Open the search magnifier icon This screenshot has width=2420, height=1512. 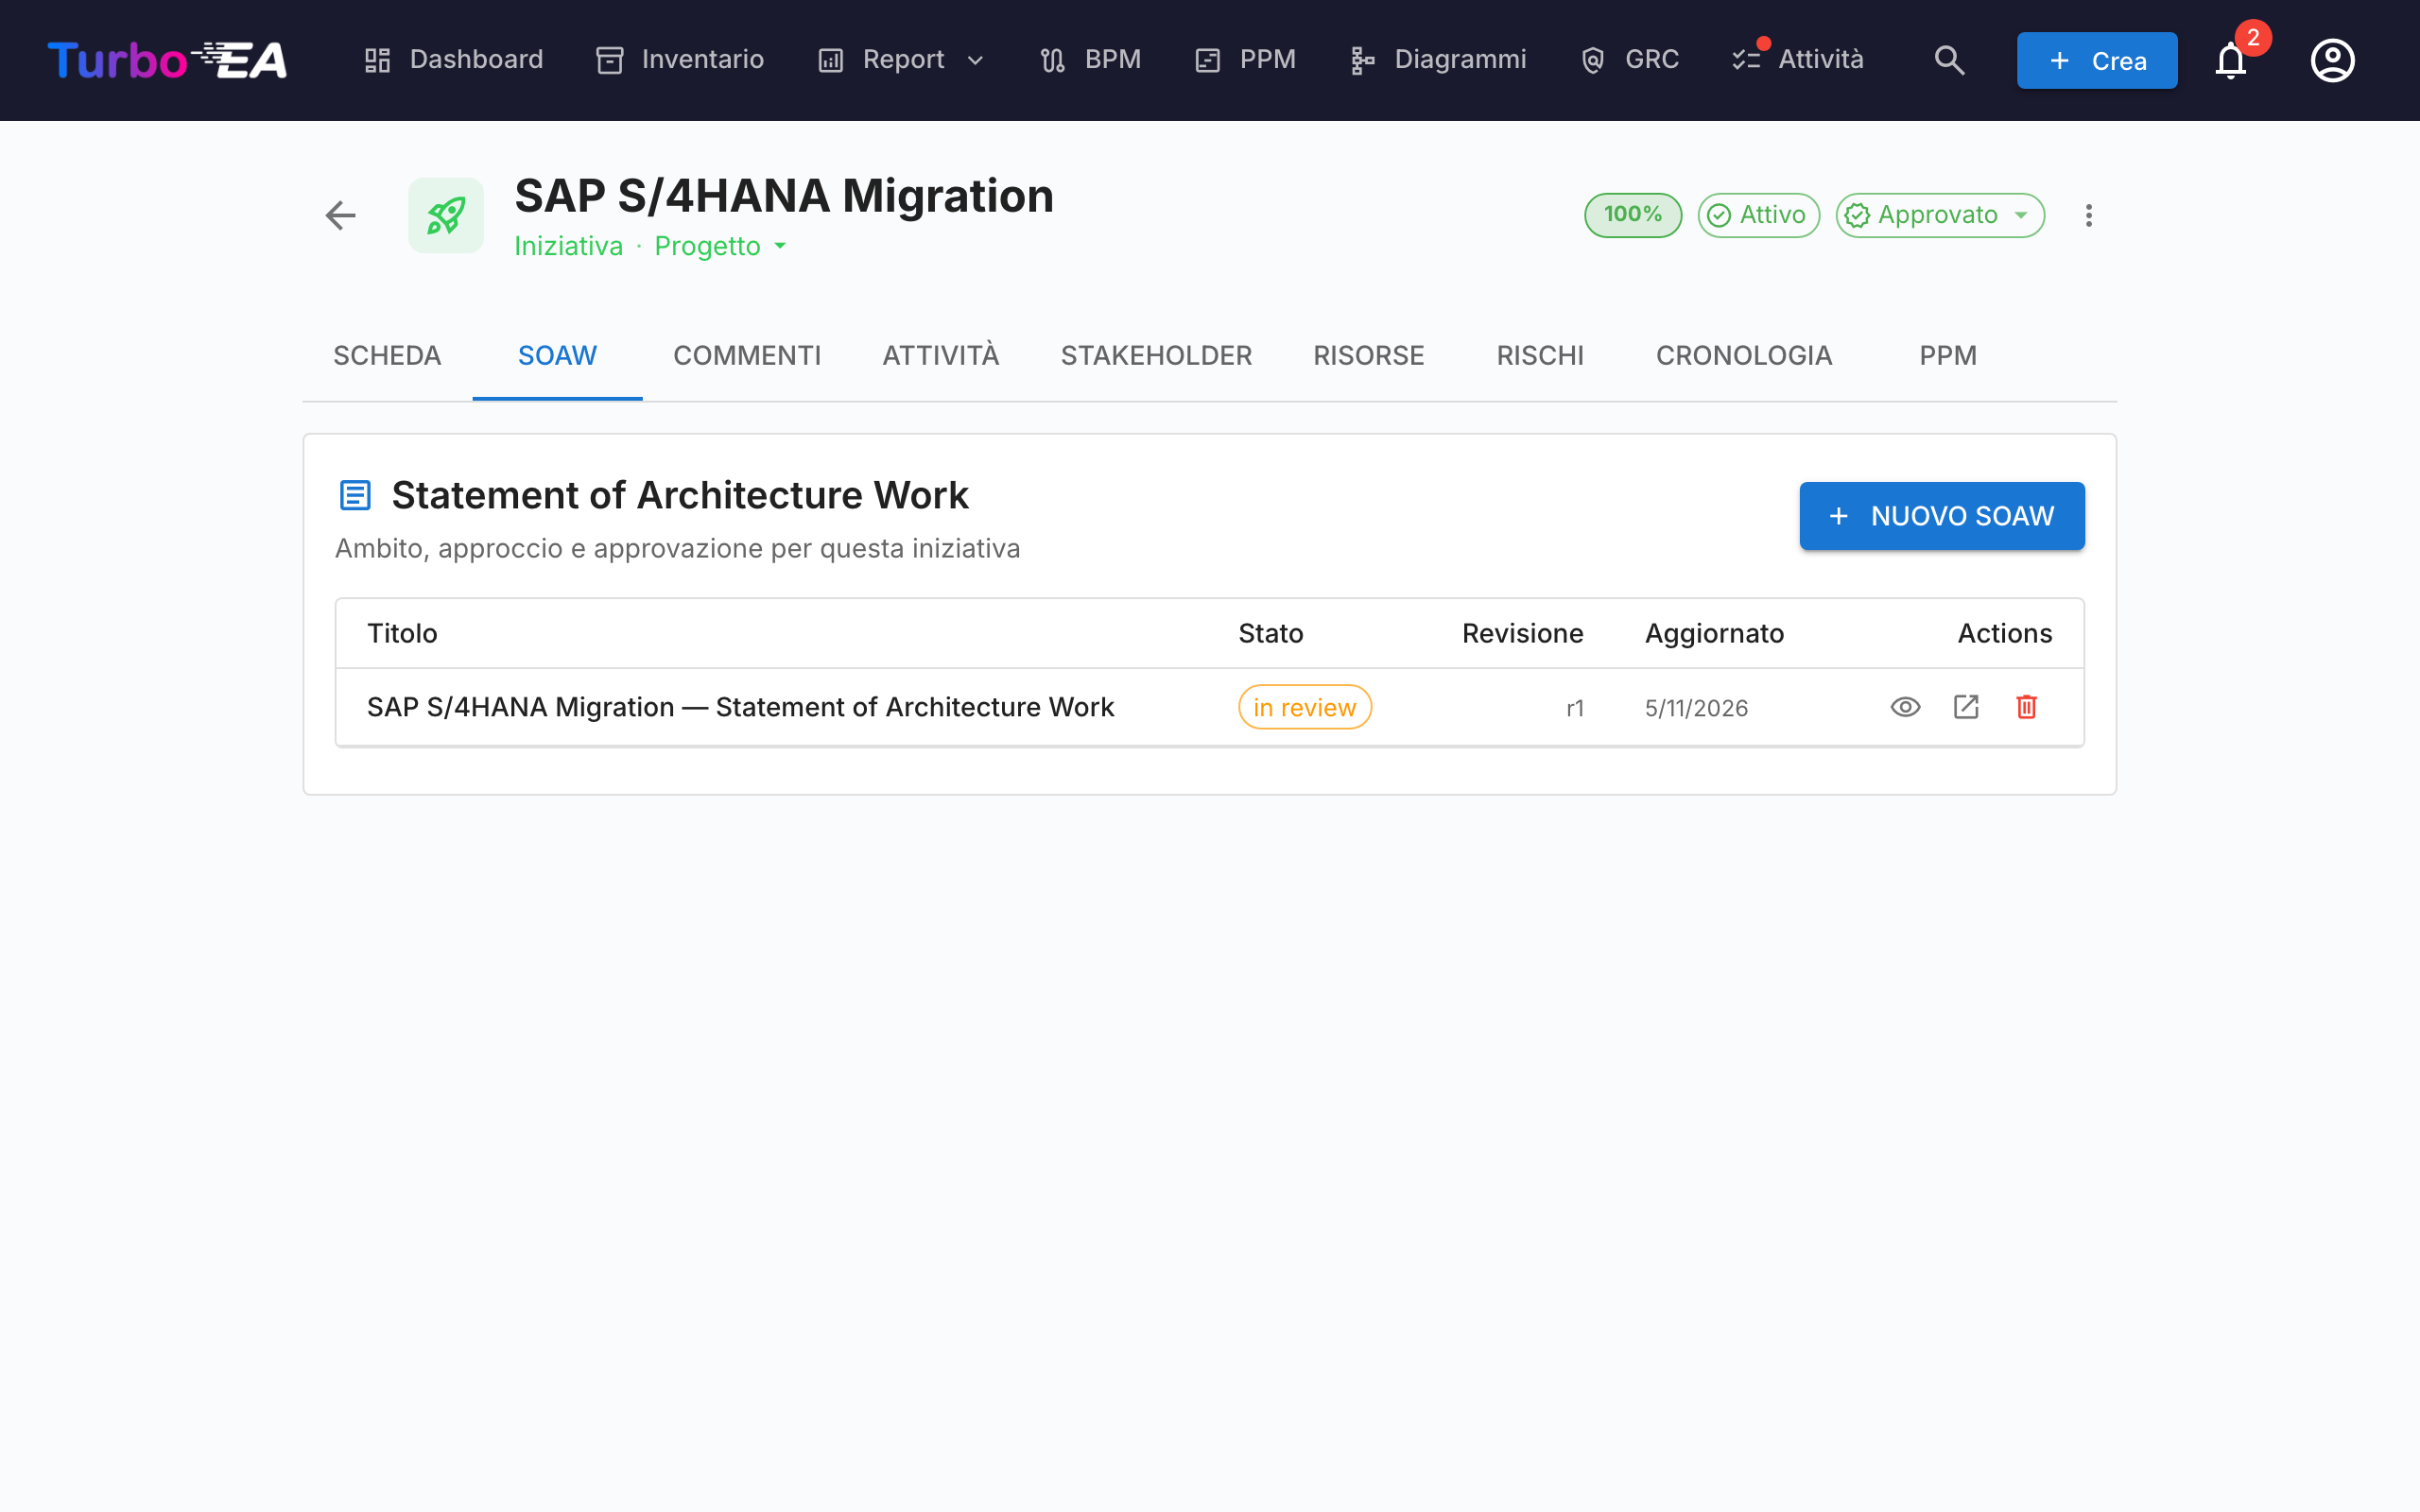coord(1949,60)
